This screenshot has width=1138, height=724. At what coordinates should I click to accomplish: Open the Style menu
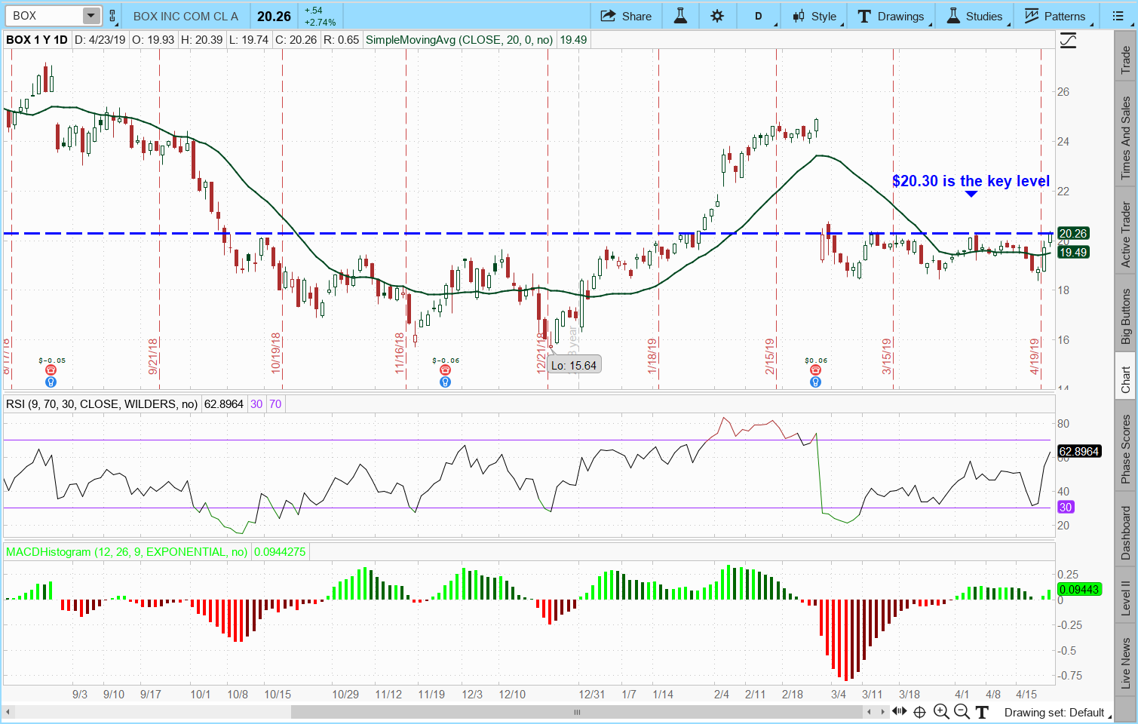coord(814,16)
